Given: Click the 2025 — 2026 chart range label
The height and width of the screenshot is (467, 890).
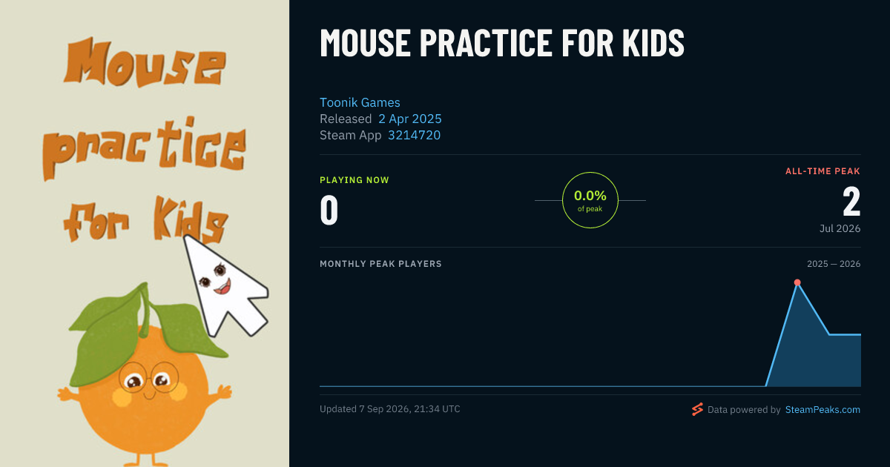Looking at the screenshot, I should pos(834,264).
